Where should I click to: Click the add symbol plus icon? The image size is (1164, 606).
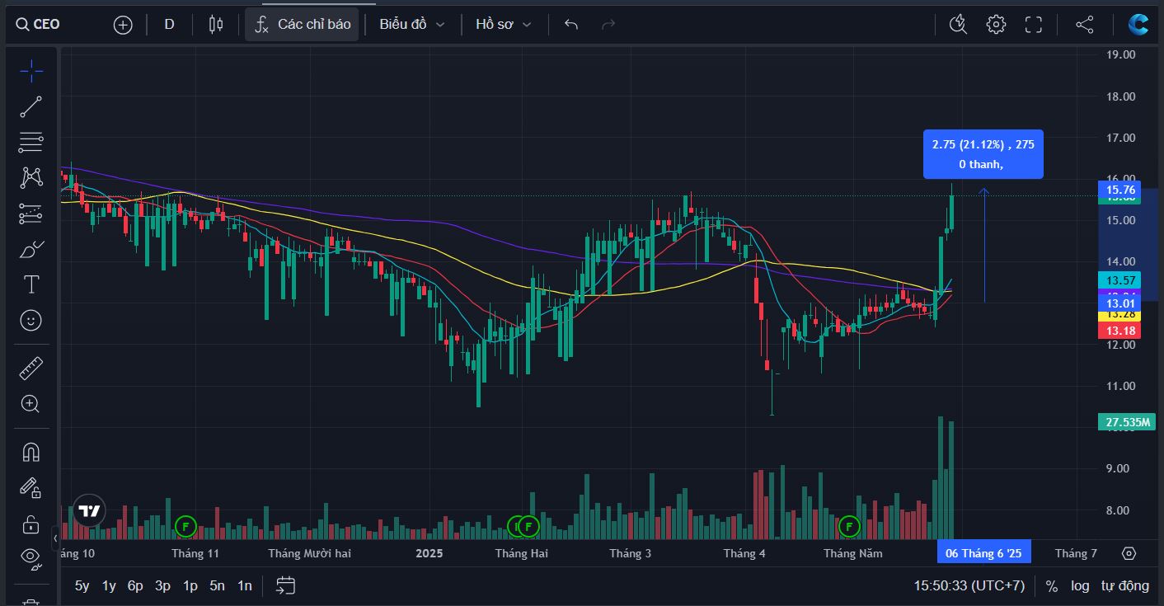(x=123, y=25)
